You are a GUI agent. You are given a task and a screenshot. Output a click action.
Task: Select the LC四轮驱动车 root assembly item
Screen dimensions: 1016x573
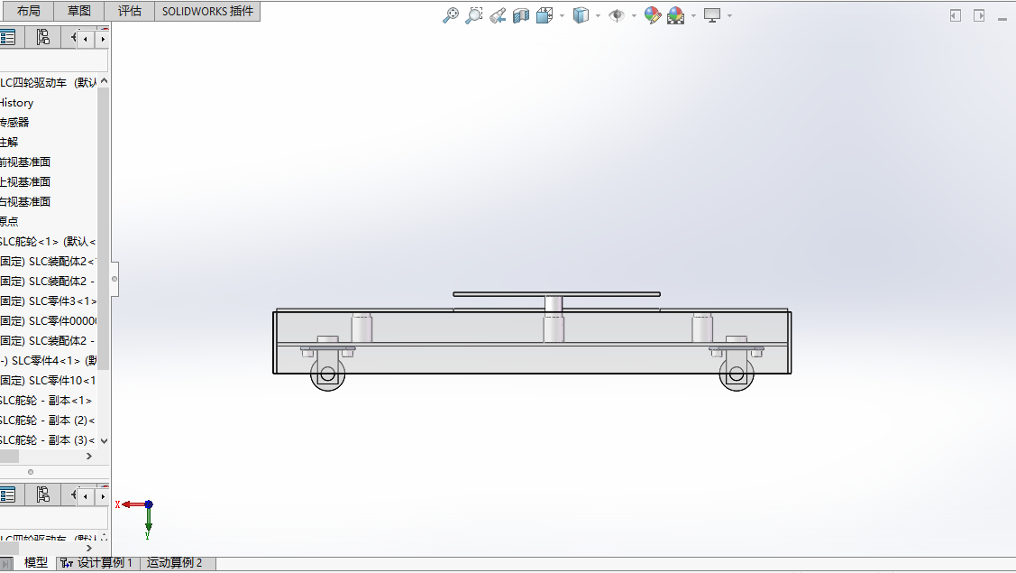pyautogui.click(x=49, y=82)
